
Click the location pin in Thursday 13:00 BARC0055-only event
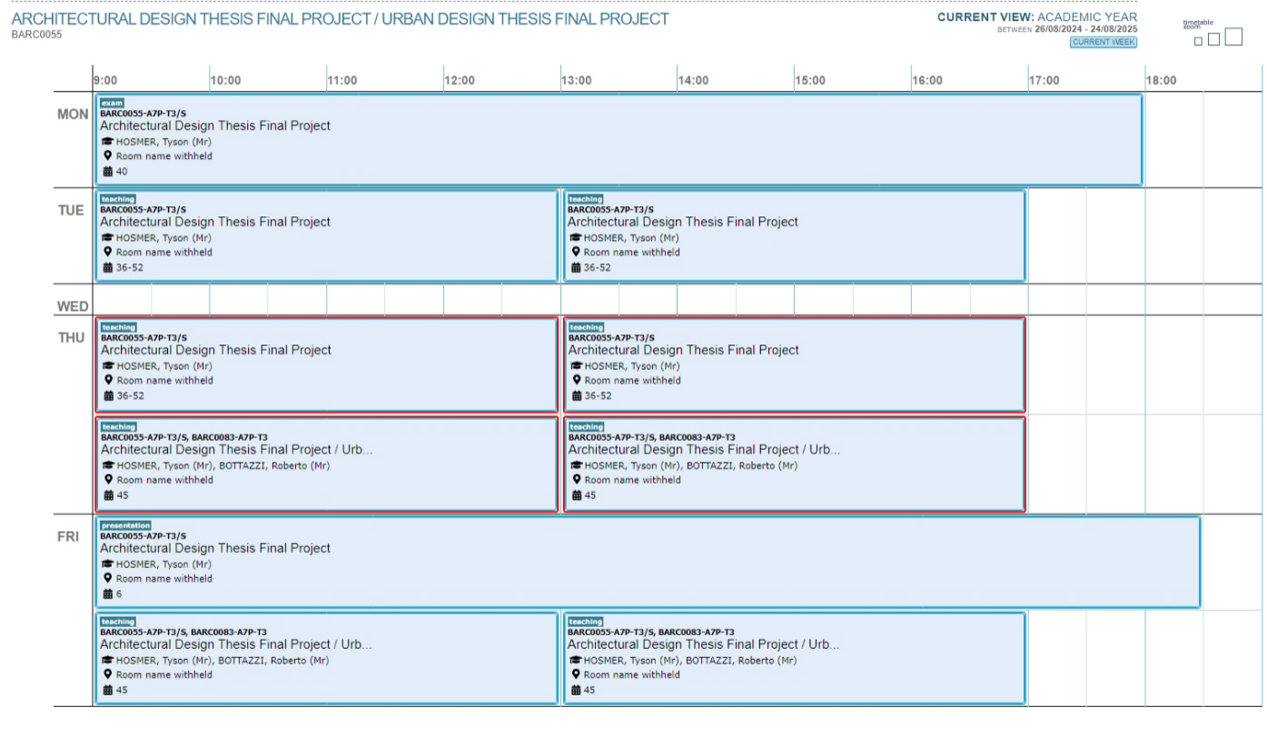tap(576, 380)
